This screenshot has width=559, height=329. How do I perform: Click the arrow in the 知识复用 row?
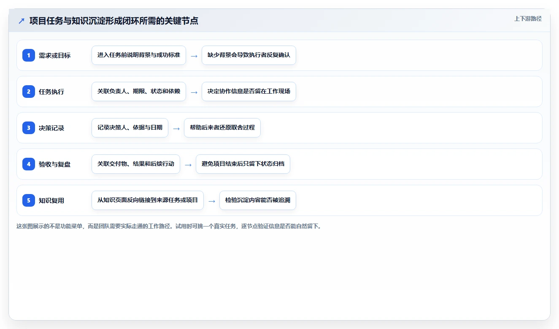pos(212,201)
